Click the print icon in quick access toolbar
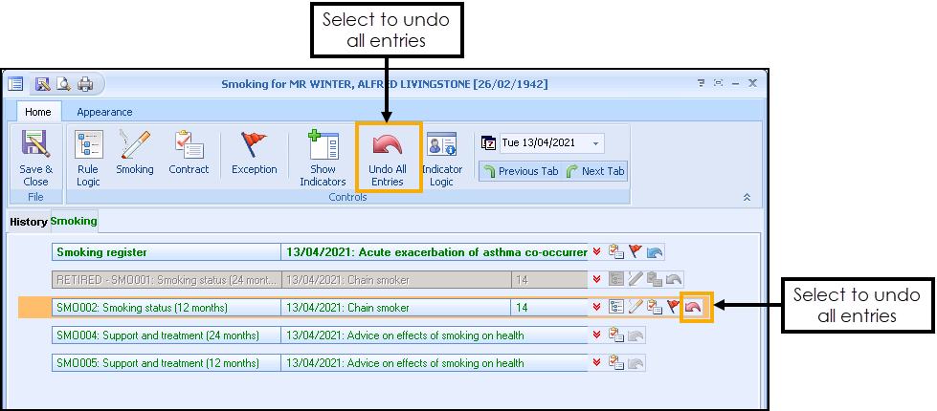The height and width of the screenshot is (411, 937). point(85,84)
